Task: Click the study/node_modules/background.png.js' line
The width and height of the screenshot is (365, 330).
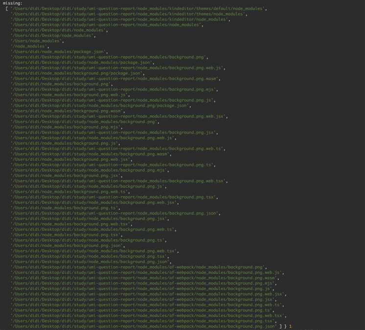Action: (x=89, y=187)
